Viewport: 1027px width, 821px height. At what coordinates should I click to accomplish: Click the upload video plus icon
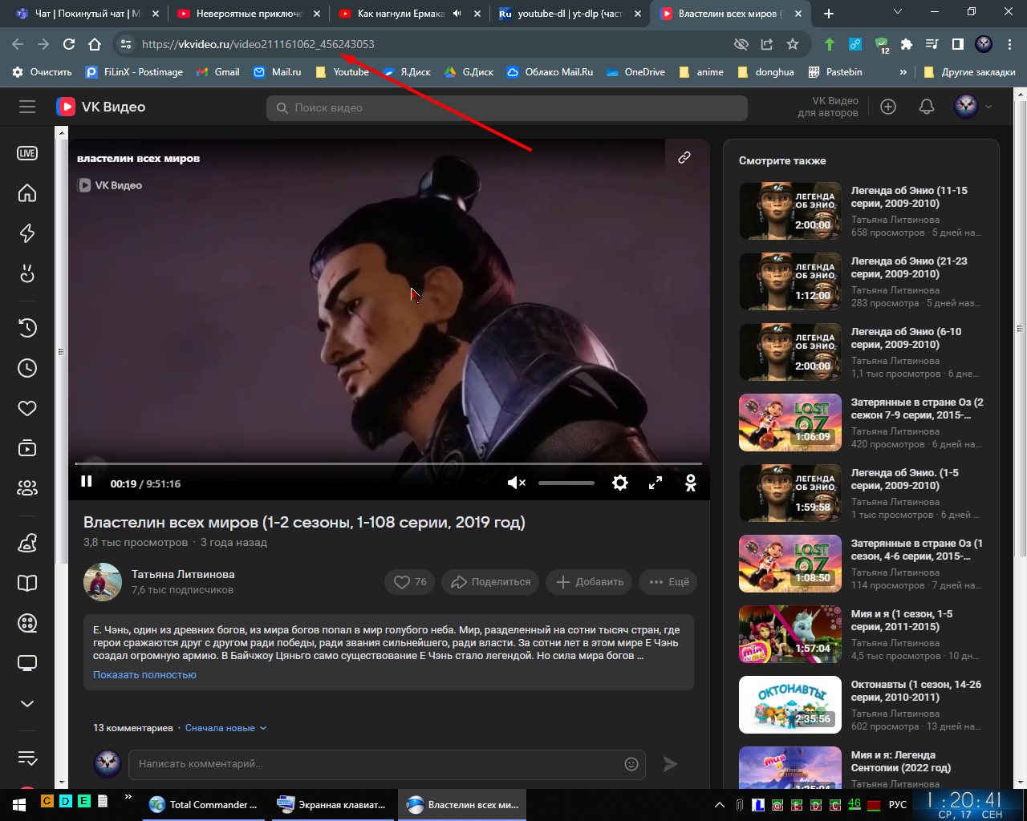click(888, 107)
